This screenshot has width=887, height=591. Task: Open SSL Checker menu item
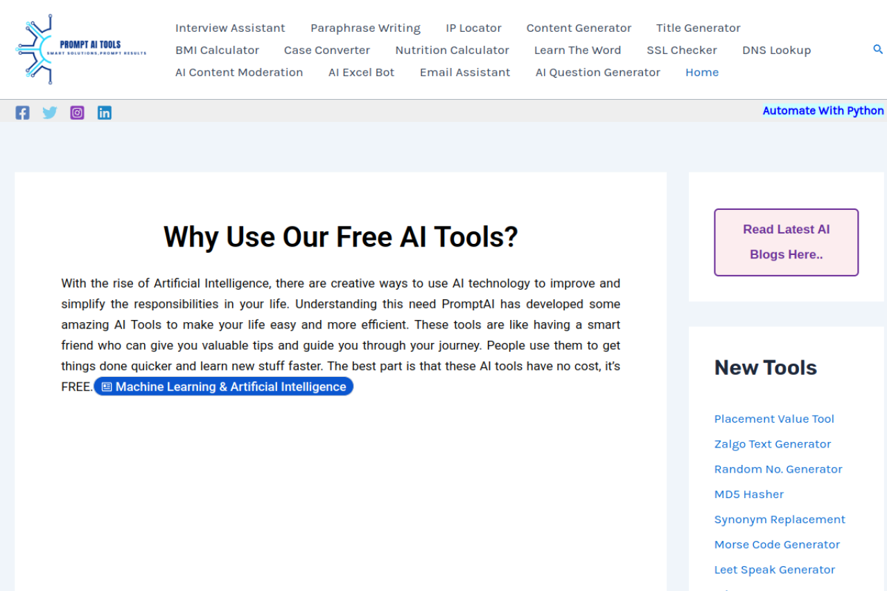(682, 50)
